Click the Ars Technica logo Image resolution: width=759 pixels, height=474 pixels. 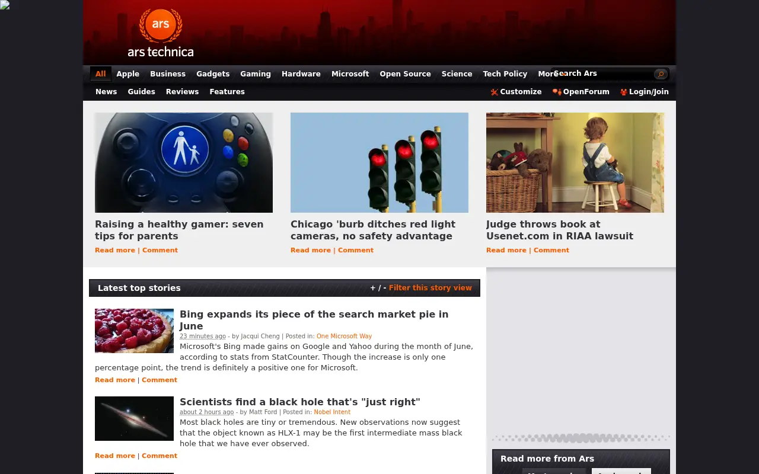click(x=161, y=33)
